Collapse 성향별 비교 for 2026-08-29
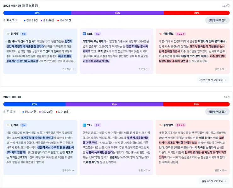The width and height of the screenshot is (233, 188). coord(217,20)
